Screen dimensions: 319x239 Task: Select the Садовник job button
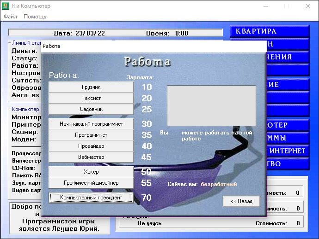tap(91, 109)
